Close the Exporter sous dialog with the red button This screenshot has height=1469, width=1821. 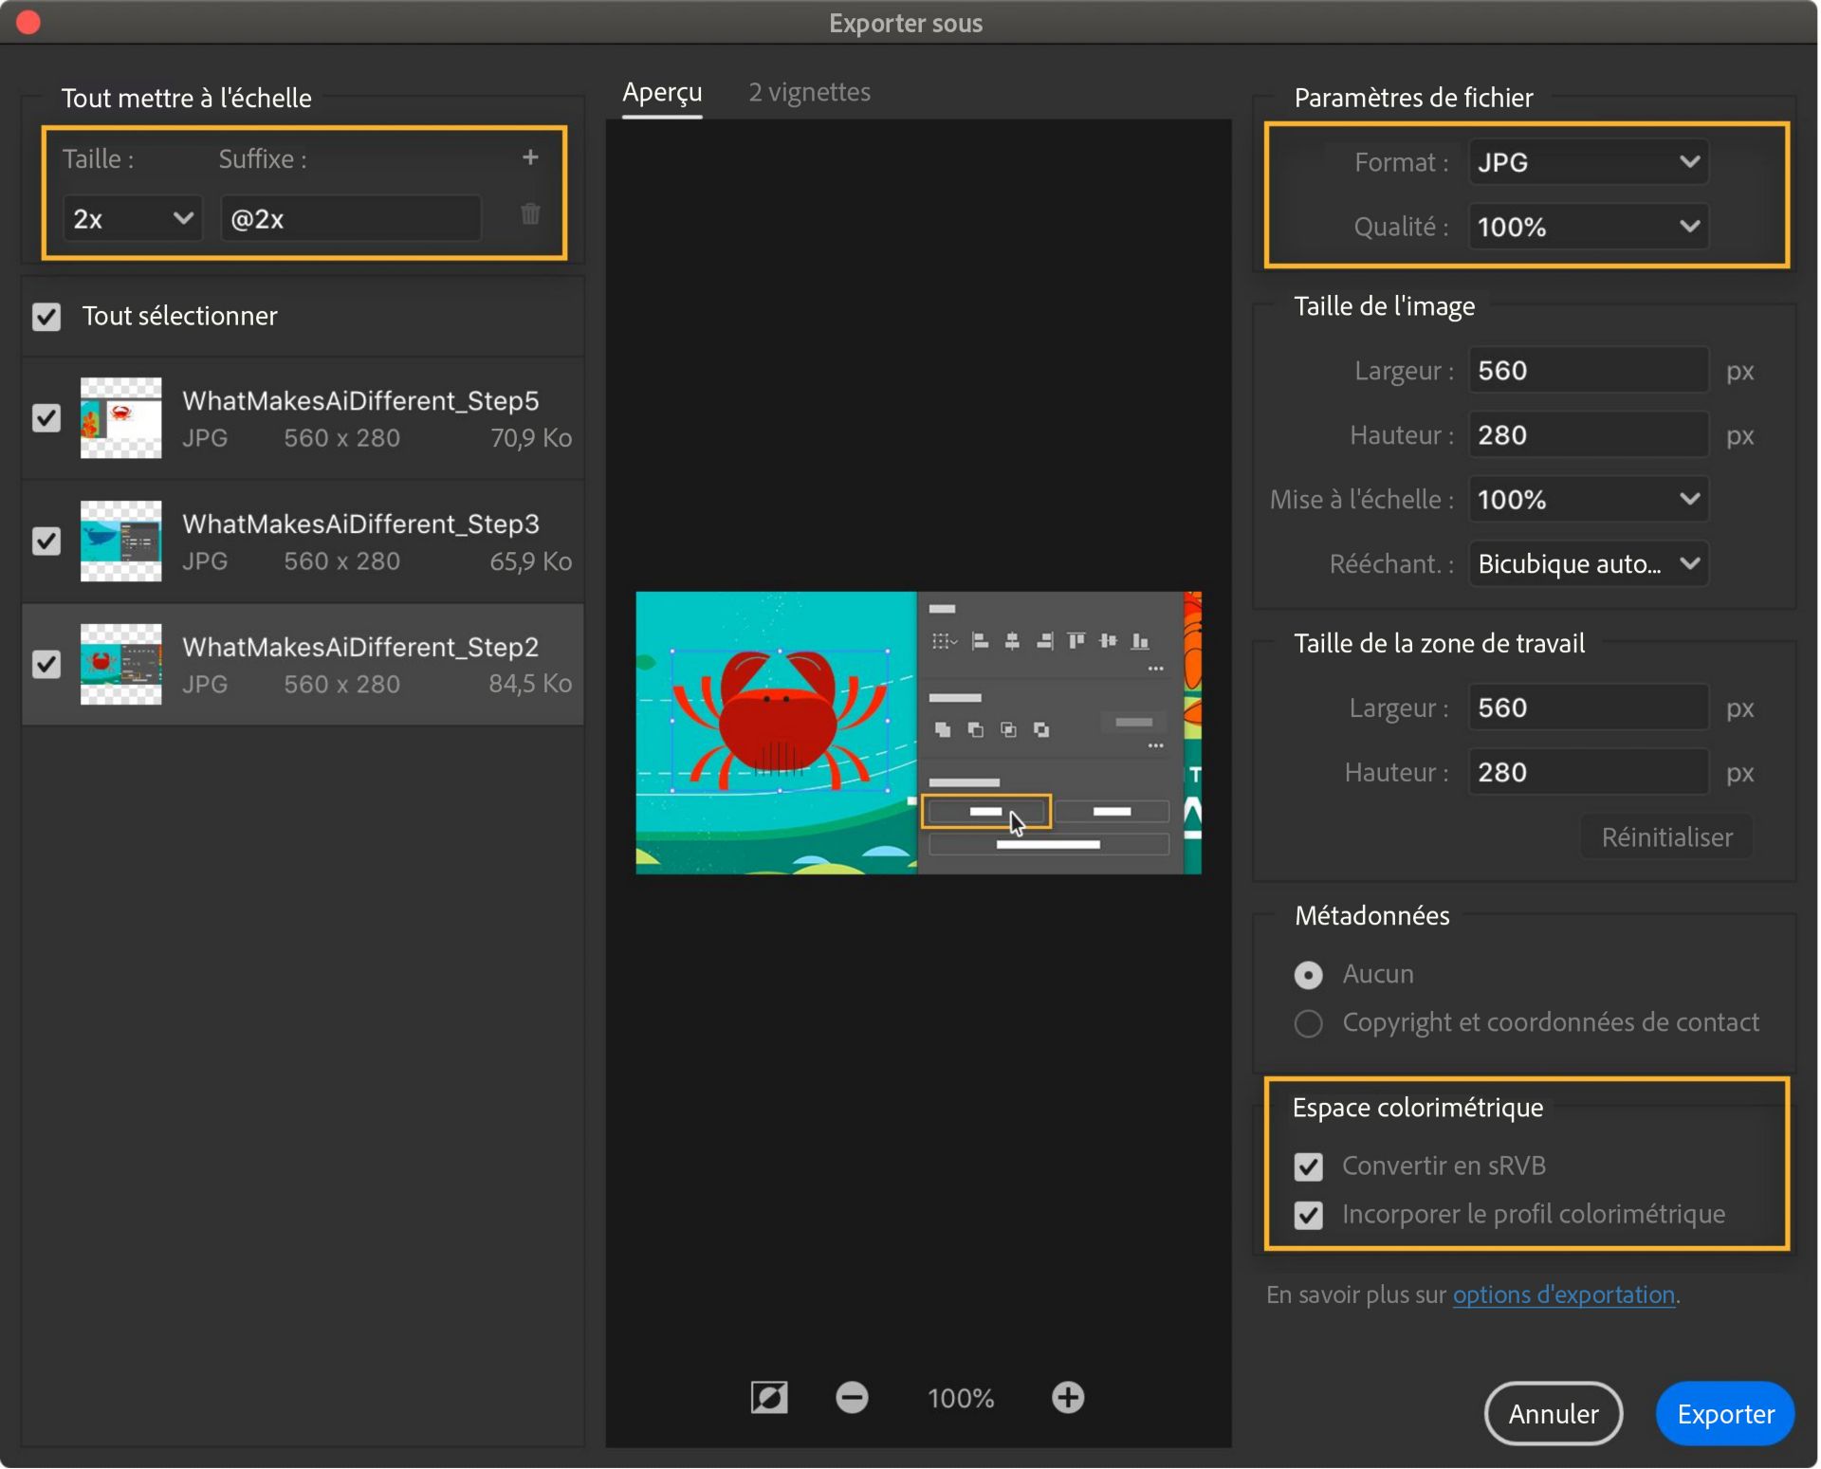coord(28,23)
